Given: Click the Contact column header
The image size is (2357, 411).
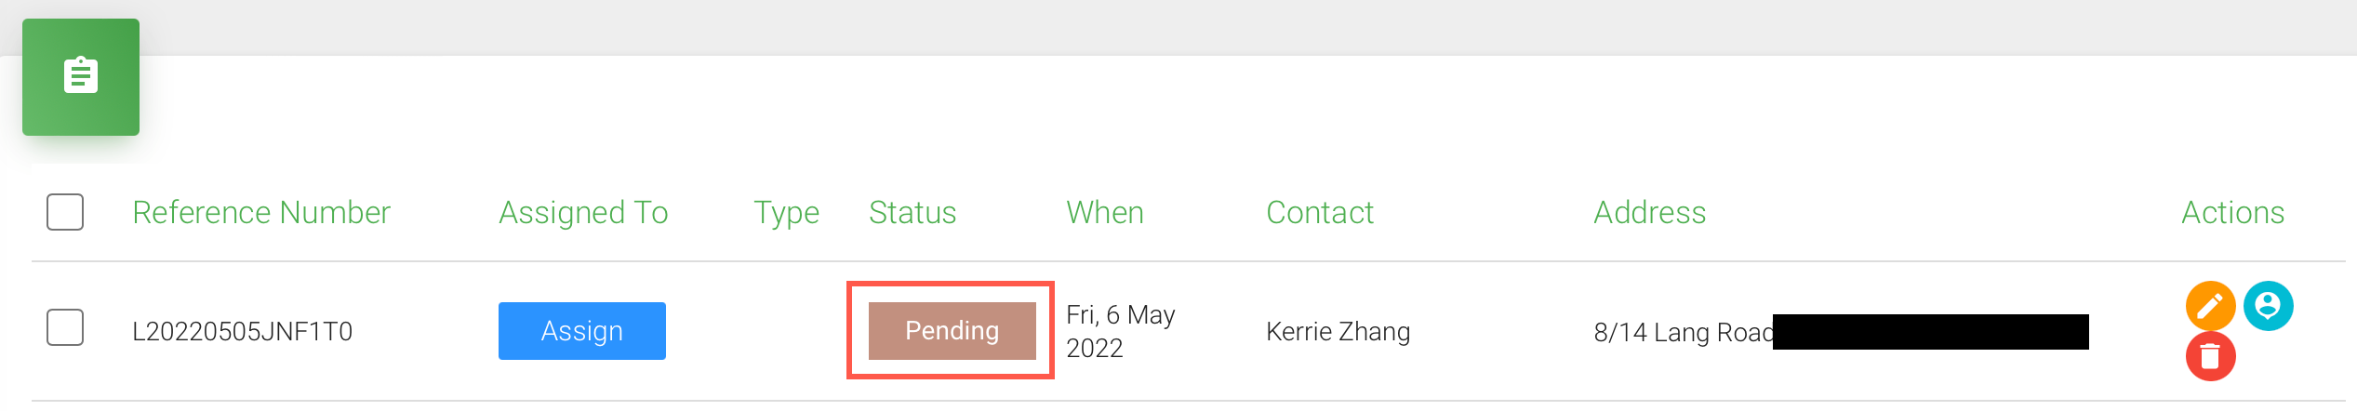Looking at the screenshot, I should 1320,212.
